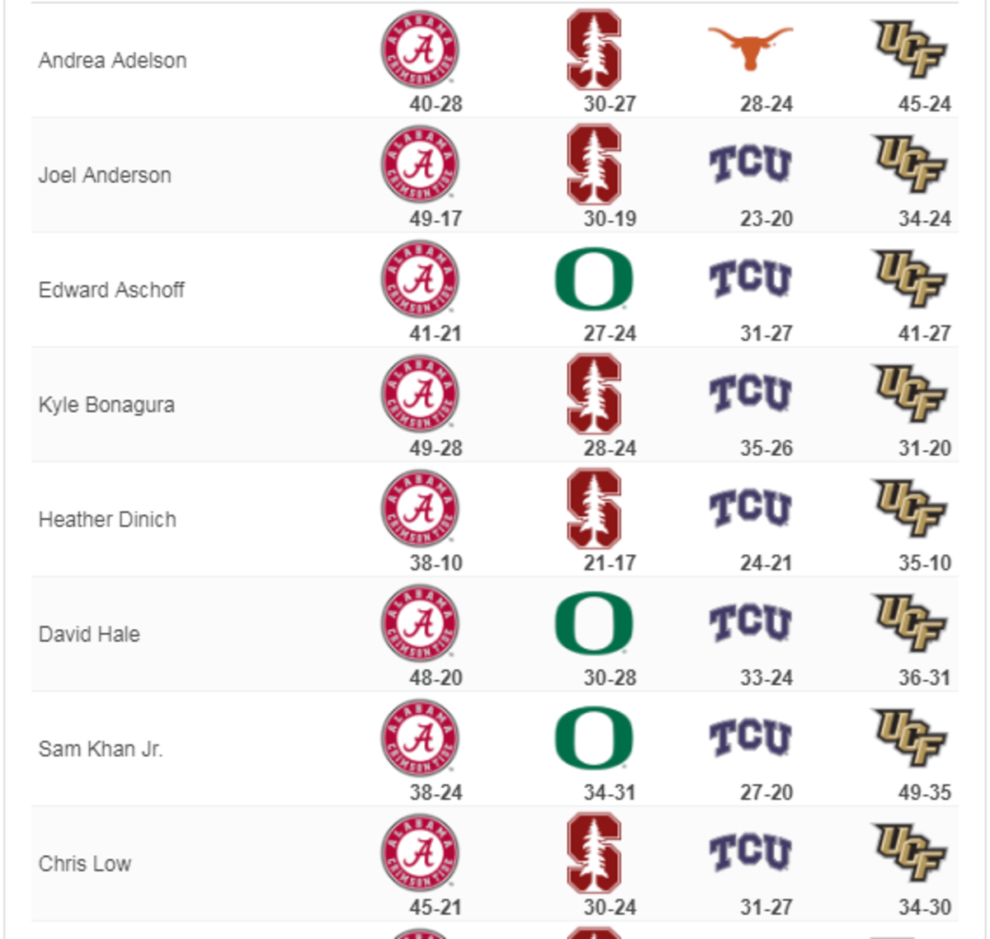Select Heather Dinich's UCF logo
The image size is (990, 939).
coord(909,509)
